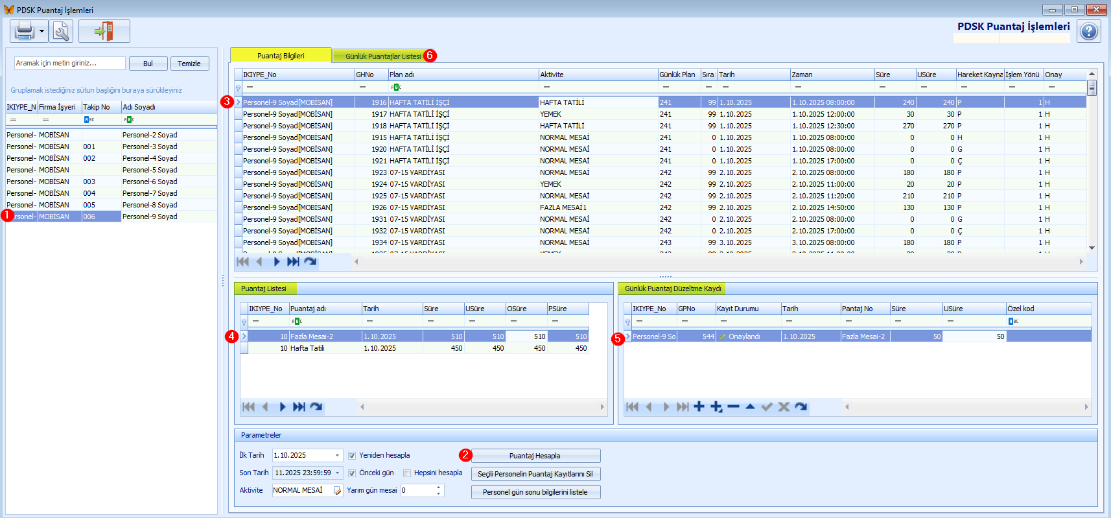Go to the last record in Puantaj Listesi navigator
Image resolution: width=1111 pixels, height=518 pixels.
[x=299, y=406]
